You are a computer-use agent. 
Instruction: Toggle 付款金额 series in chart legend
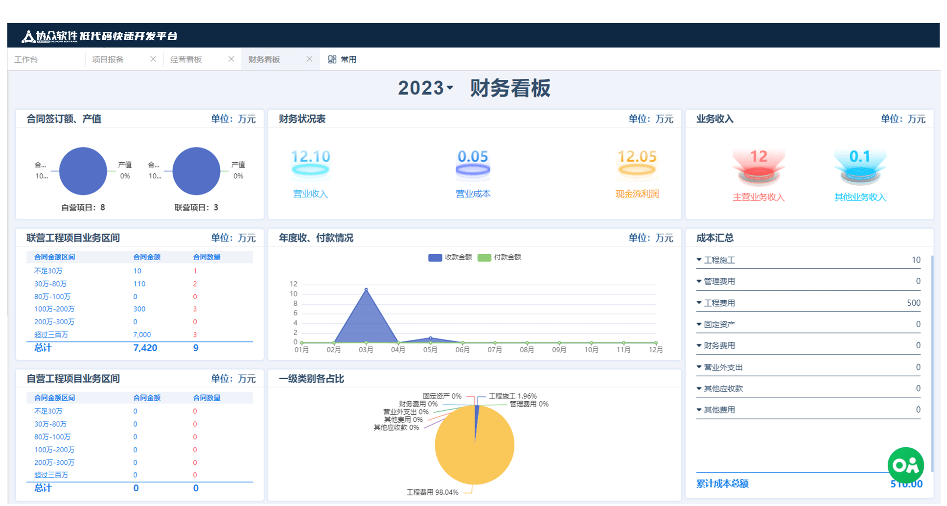coord(499,257)
